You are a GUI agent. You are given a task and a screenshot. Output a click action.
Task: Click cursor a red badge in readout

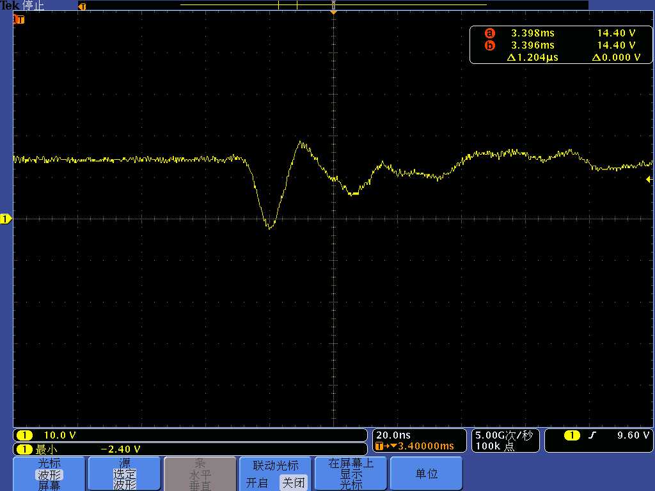point(489,33)
